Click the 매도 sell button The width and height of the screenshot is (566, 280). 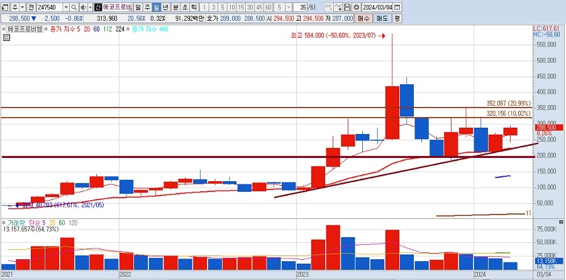pyautogui.click(x=382, y=18)
